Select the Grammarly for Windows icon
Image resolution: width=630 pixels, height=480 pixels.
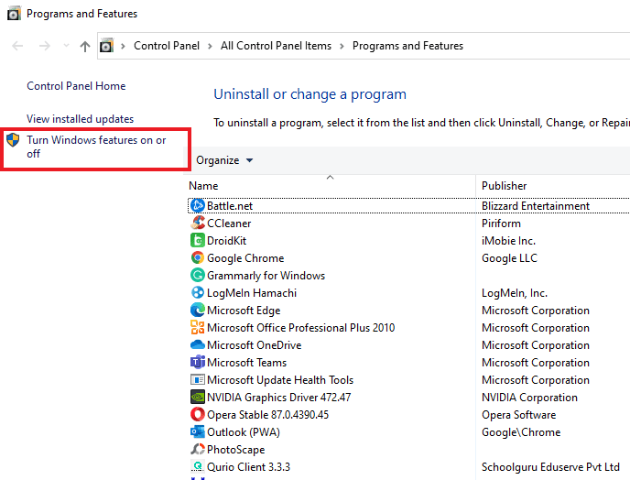(198, 276)
